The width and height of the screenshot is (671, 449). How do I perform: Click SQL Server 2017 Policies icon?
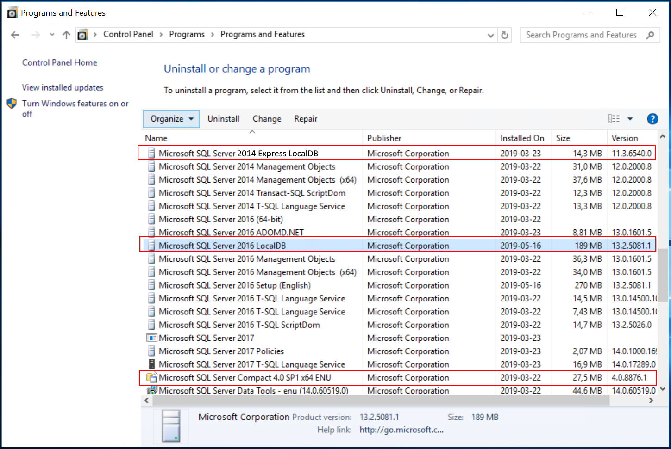(151, 351)
